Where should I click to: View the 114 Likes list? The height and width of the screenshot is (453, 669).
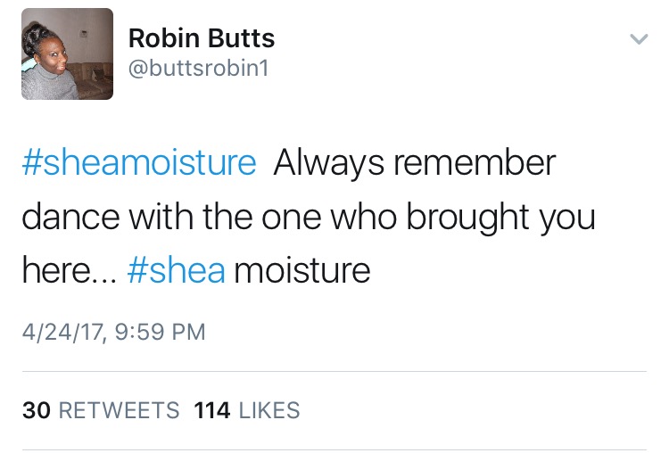click(246, 410)
